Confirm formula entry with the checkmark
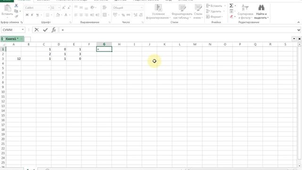Viewport: 302px width, 170px height. point(45,30)
